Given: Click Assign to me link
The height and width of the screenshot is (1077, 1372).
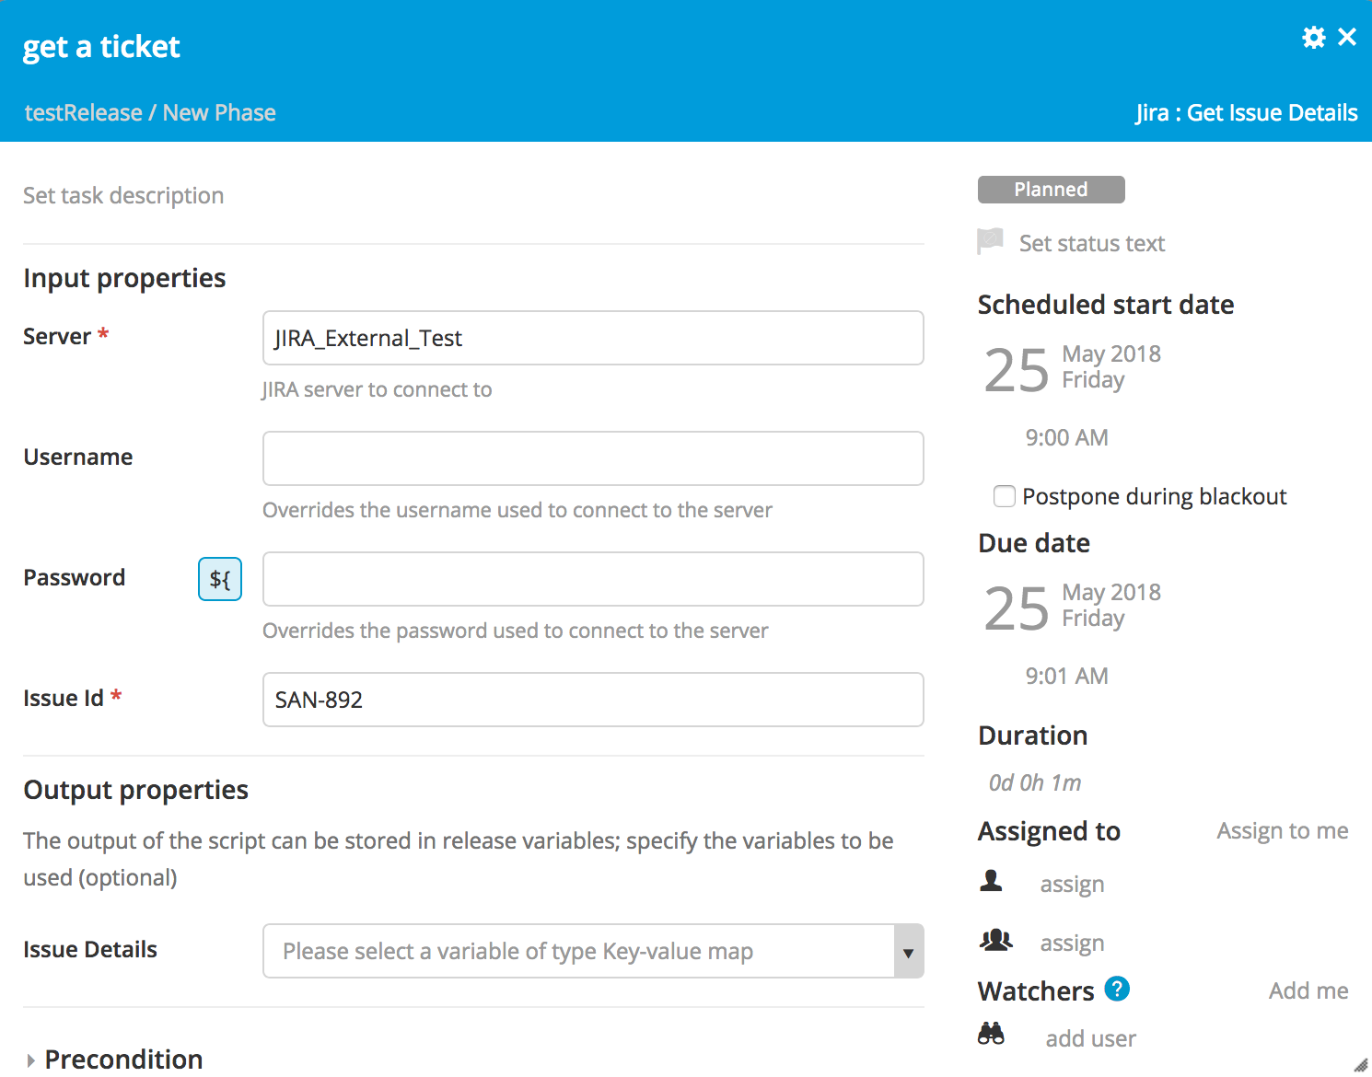Looking at the screenshot, I should pos(1283,830).
